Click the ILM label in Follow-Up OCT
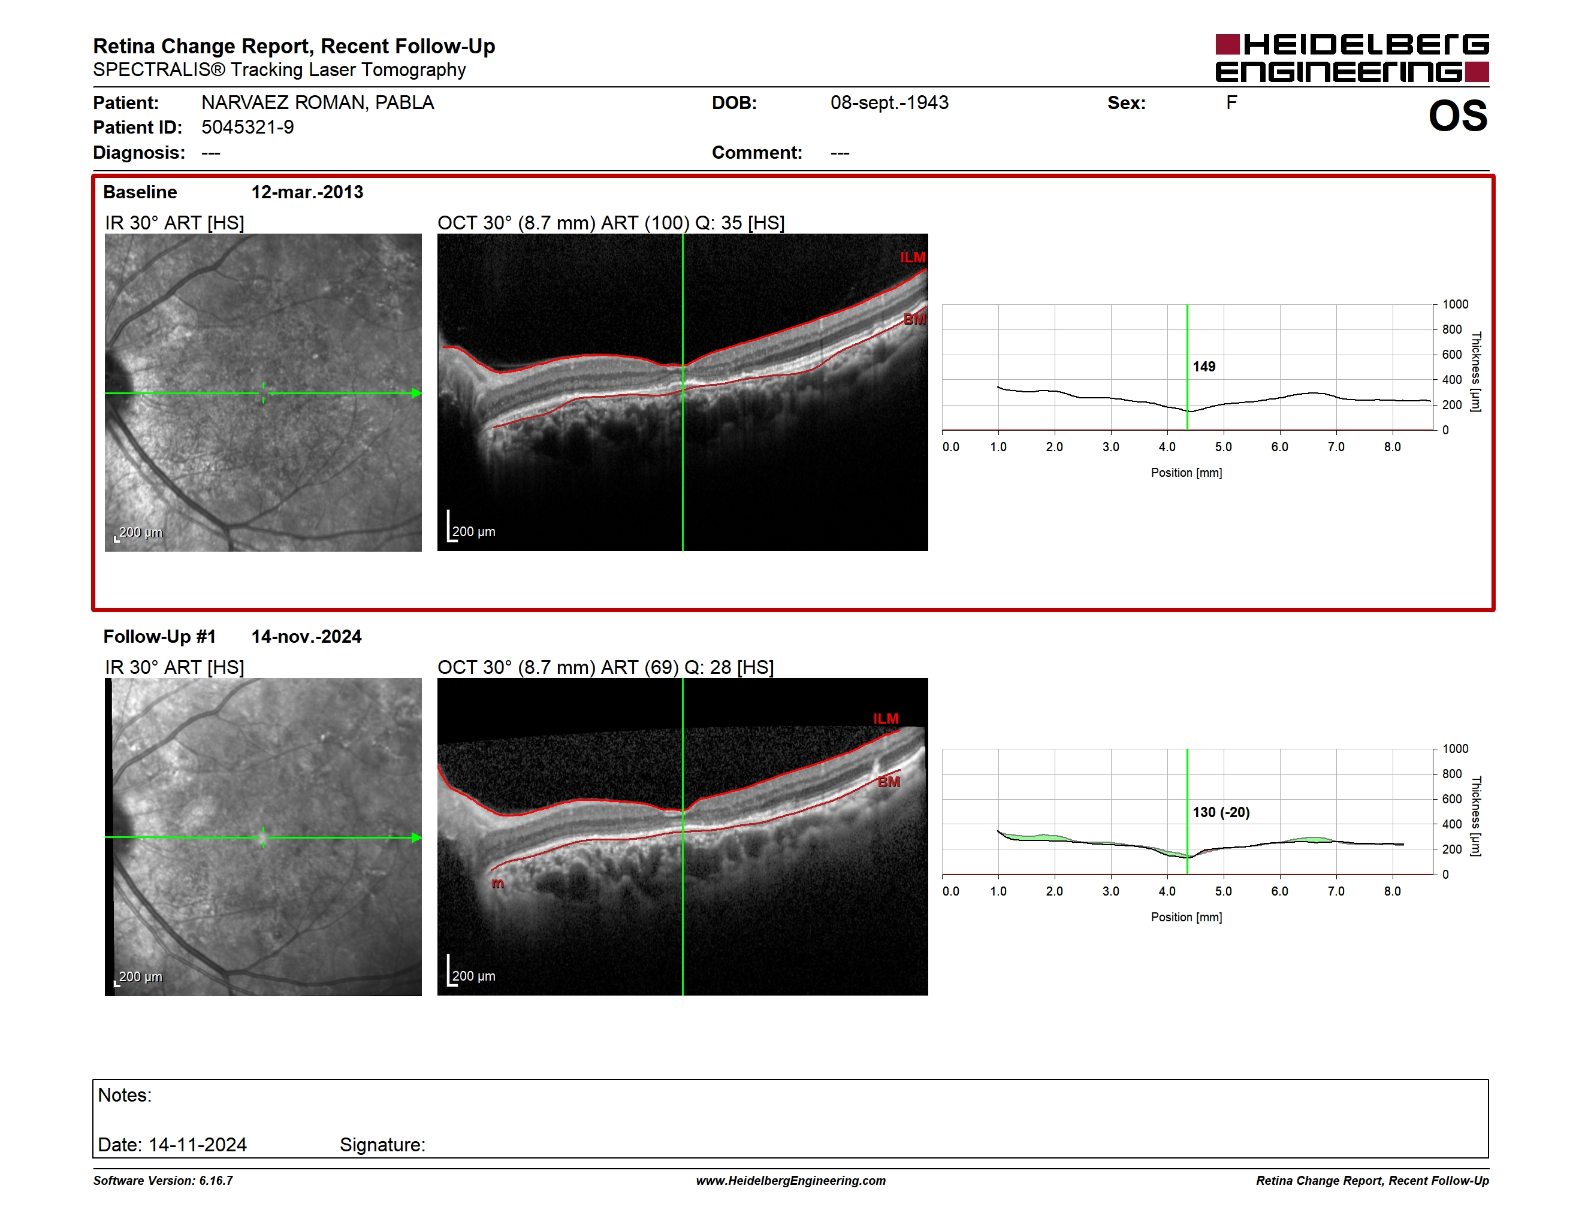 pos(886,719)
